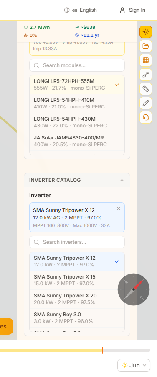The height and width of the screenshot is (377, 157).
Task: Remove selected SMA Sunny Tripower X 12 inverter
Action: 119,209
